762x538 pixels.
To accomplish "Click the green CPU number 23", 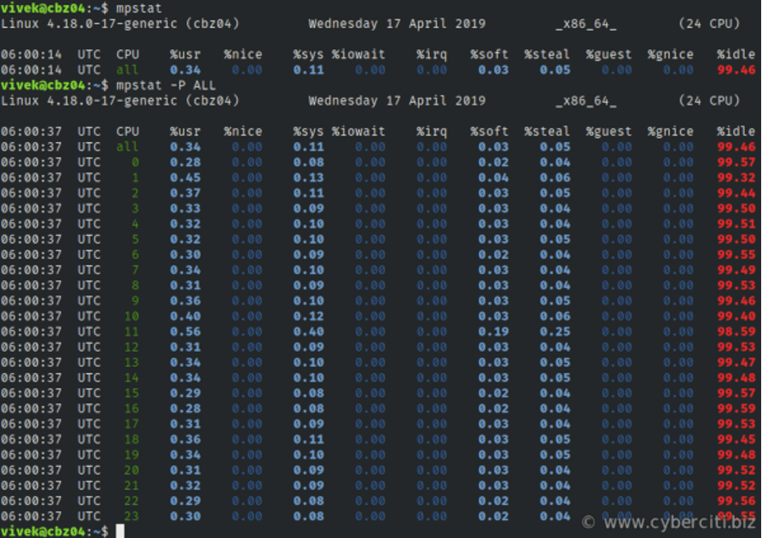I will 131,517.
